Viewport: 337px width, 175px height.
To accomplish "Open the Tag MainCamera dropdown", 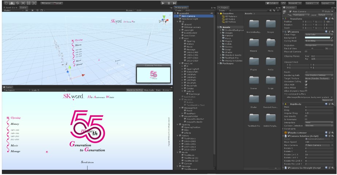I will pos(301,15).
